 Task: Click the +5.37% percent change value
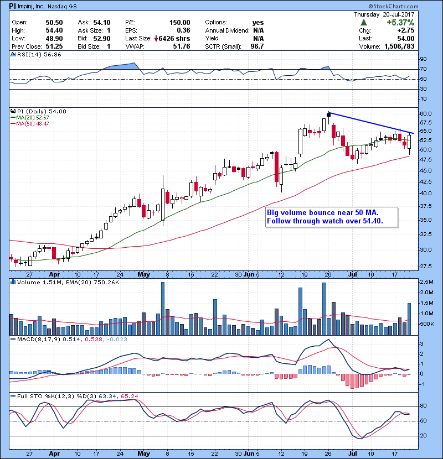click(400, 23)
